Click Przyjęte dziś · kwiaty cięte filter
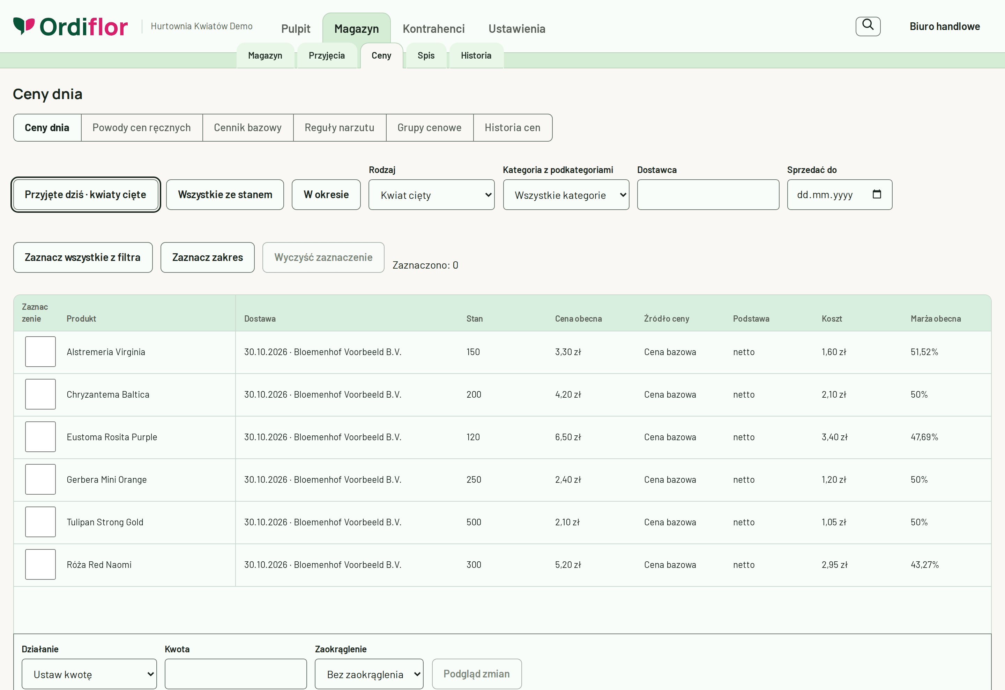The image size is (1005, 690). [85, 195]
